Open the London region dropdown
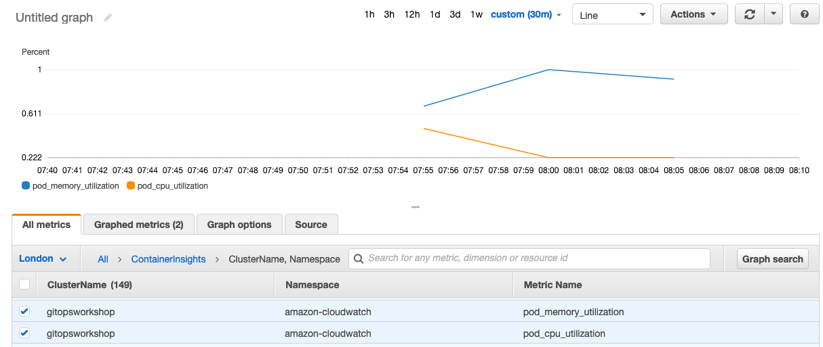This screenshot has width=823, height=347. pyautogui.click(x=43, y=258)
